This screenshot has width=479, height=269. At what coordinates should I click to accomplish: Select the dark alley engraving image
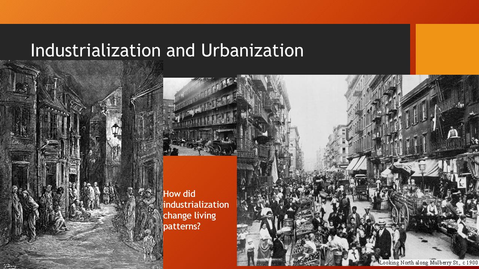(82, 164)
